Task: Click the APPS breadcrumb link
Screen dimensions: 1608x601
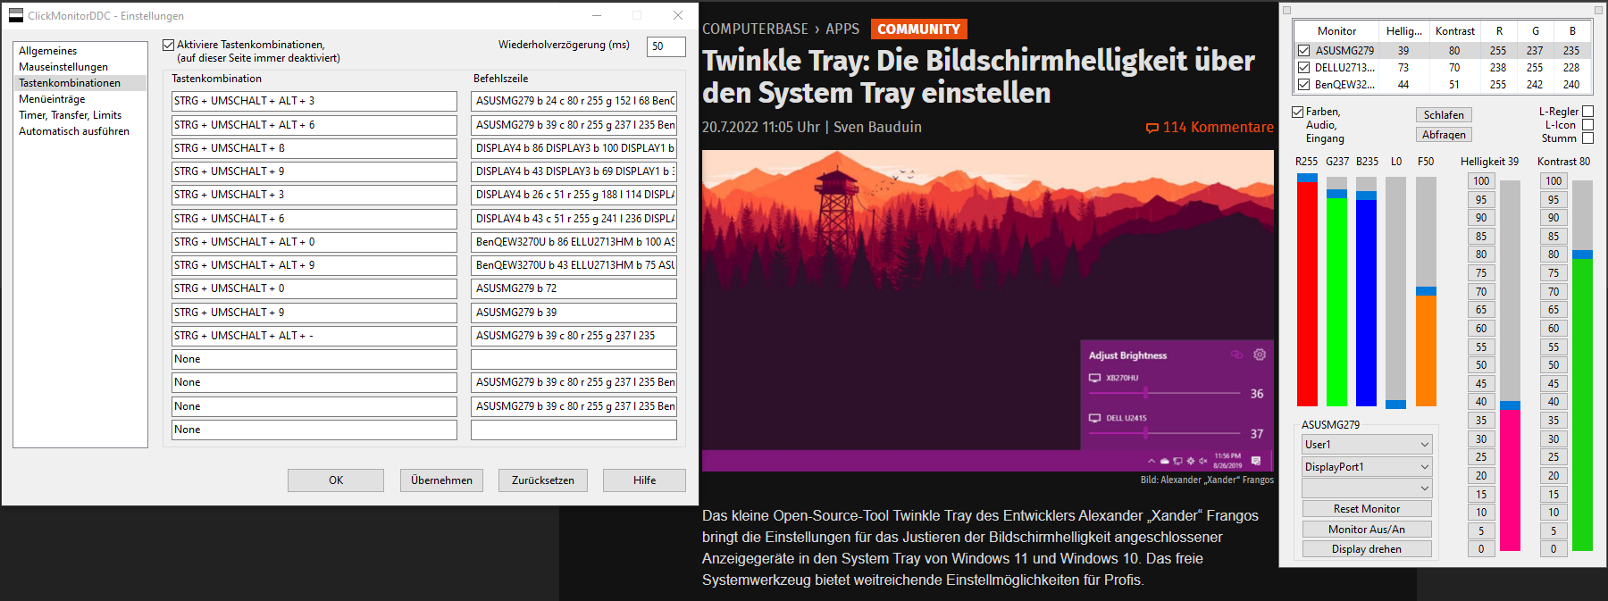Action: (x=842, y=29)
